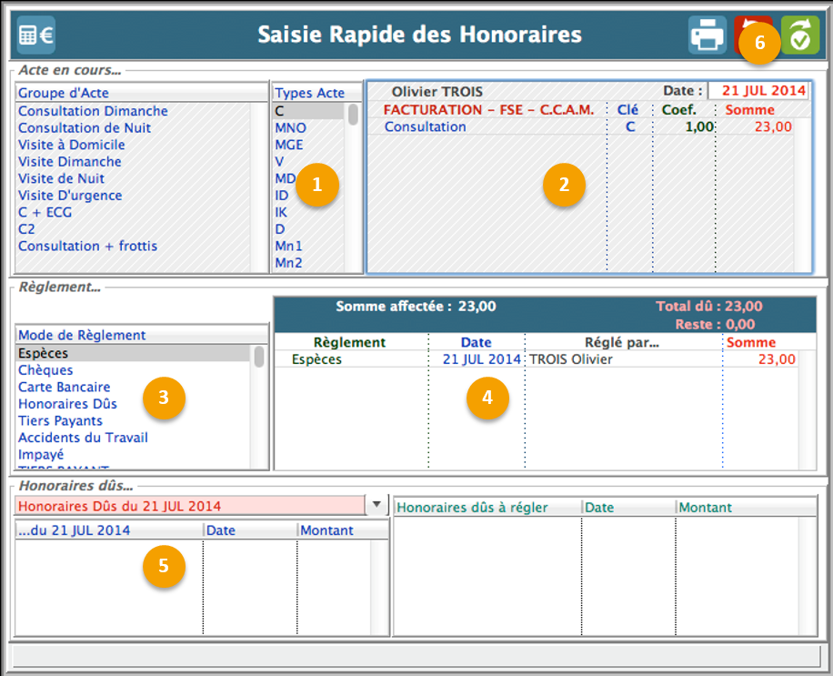Select Accidents du Travail payment mode
The width and height of the screenshot is (833, 676).
pyautogui.click(x=83, y=438)
